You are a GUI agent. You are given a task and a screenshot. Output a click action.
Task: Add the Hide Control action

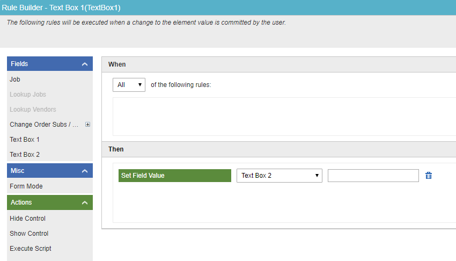(x=28, y=219)
